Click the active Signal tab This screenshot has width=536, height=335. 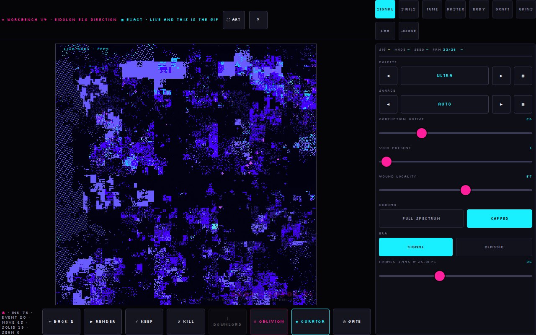tap(385, 9)
